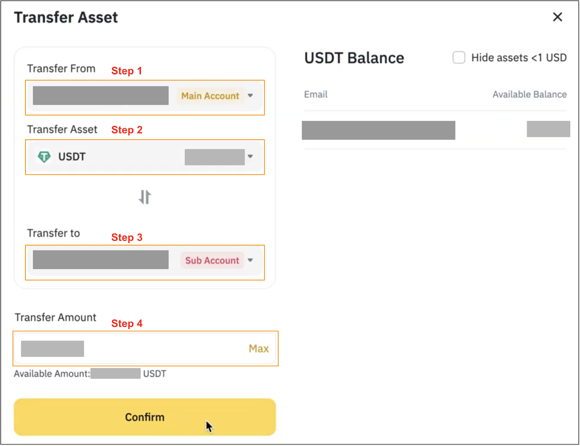Select the email row in USDT Balance list
580x446 pixels.
pos(378,130)
